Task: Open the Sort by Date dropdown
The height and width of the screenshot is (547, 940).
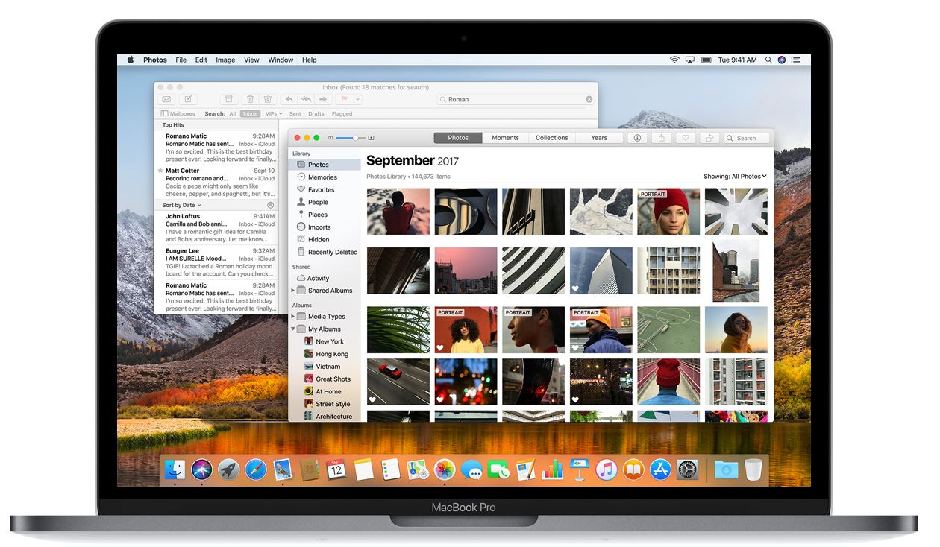Action: tap(182, 205)
